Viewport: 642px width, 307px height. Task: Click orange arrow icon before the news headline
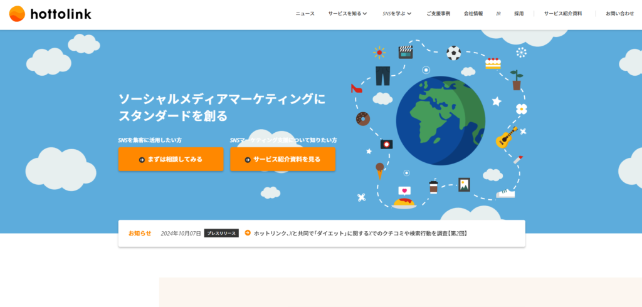(247, 233)
